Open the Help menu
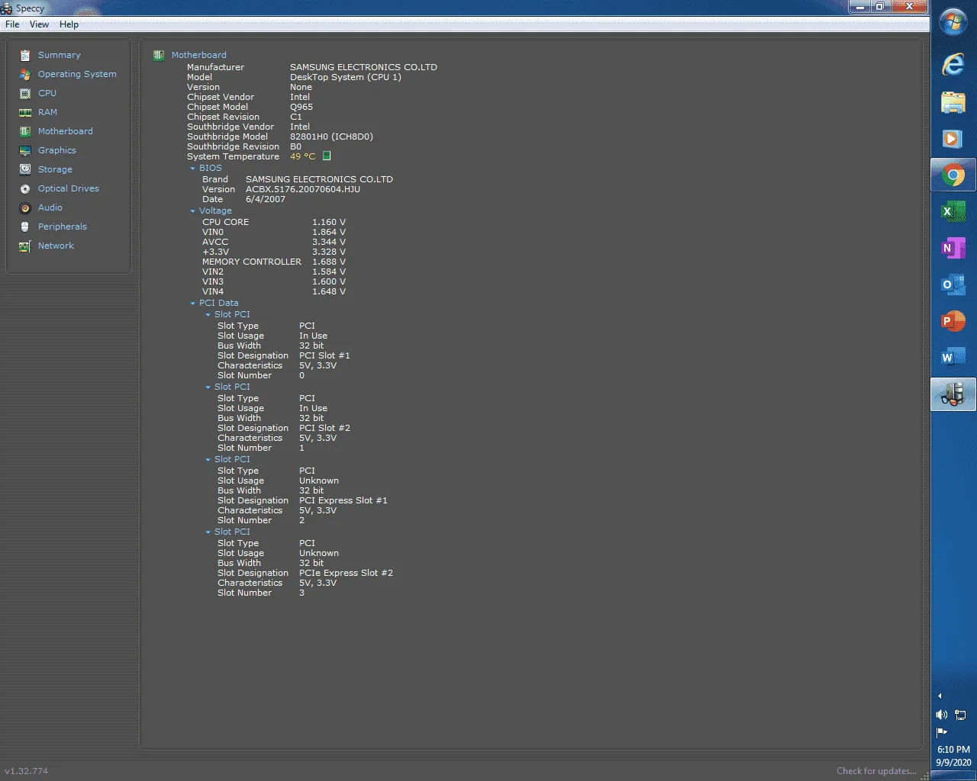The width and height of the screenshot is (977, 781). click(69, 24)
